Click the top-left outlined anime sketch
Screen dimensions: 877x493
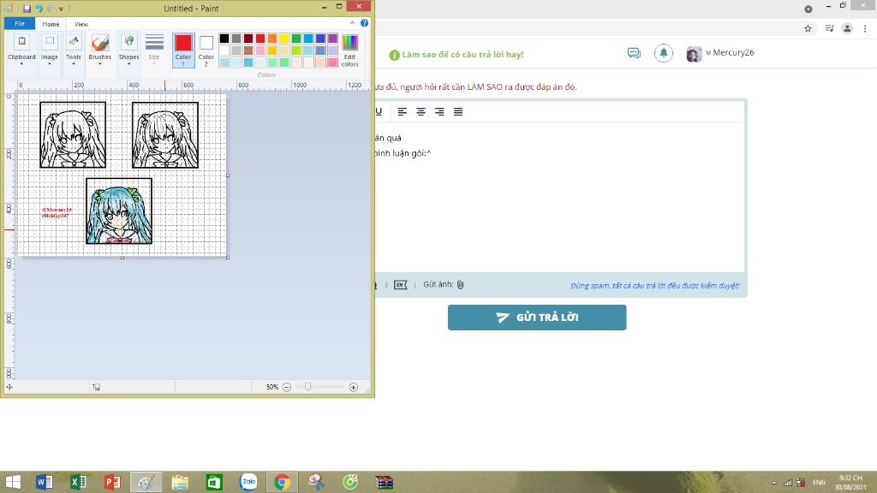point(73,134)
